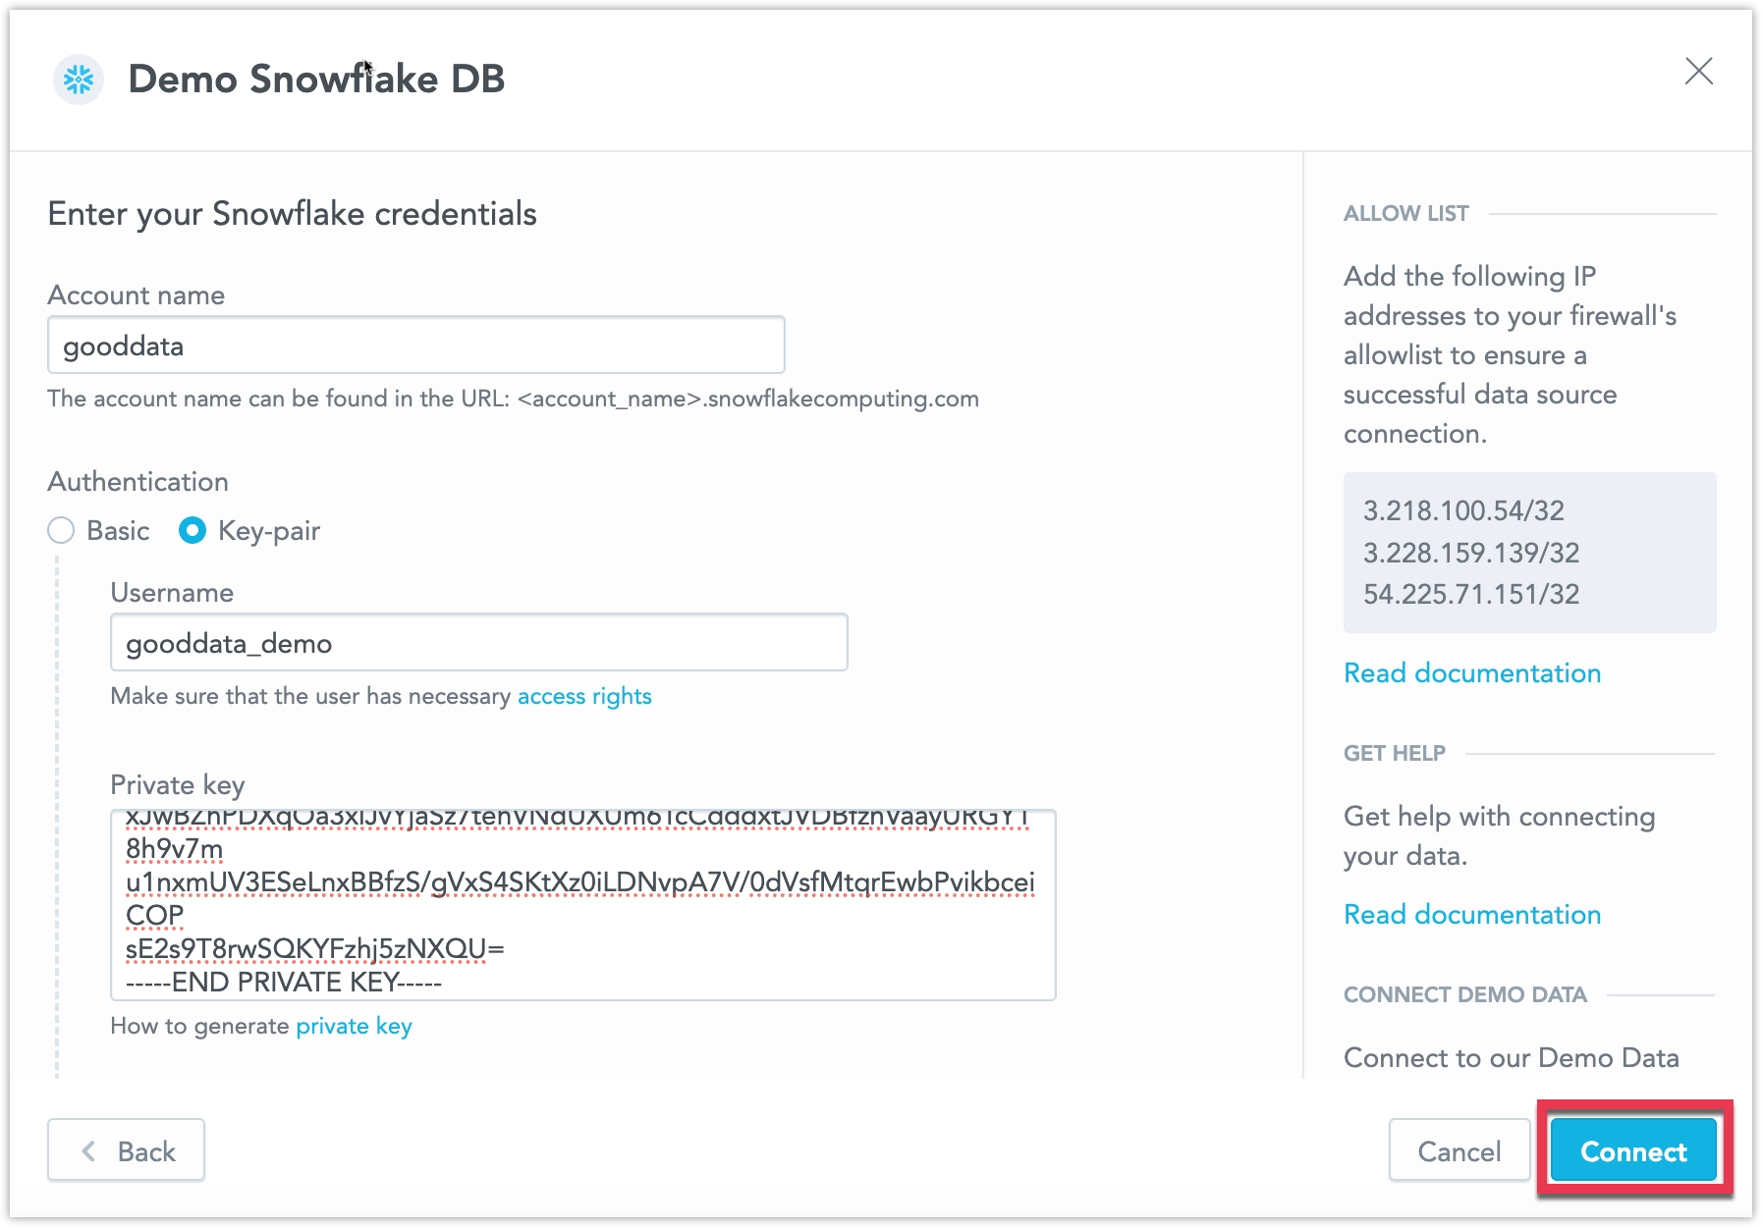This screenshot has width=1762, height=1227.
Task: Edit the Username field
Action: pyautogui.click(x=478, y=642)
